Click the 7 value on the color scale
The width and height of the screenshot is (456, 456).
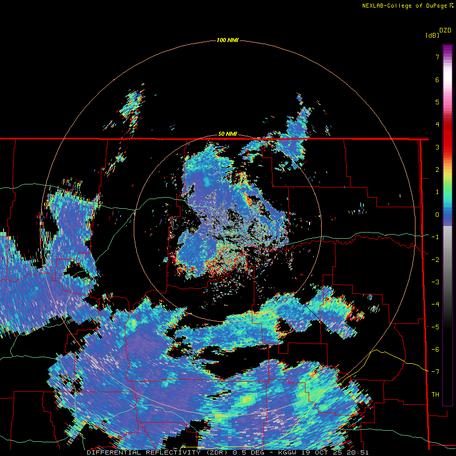[x=437, y=57]
